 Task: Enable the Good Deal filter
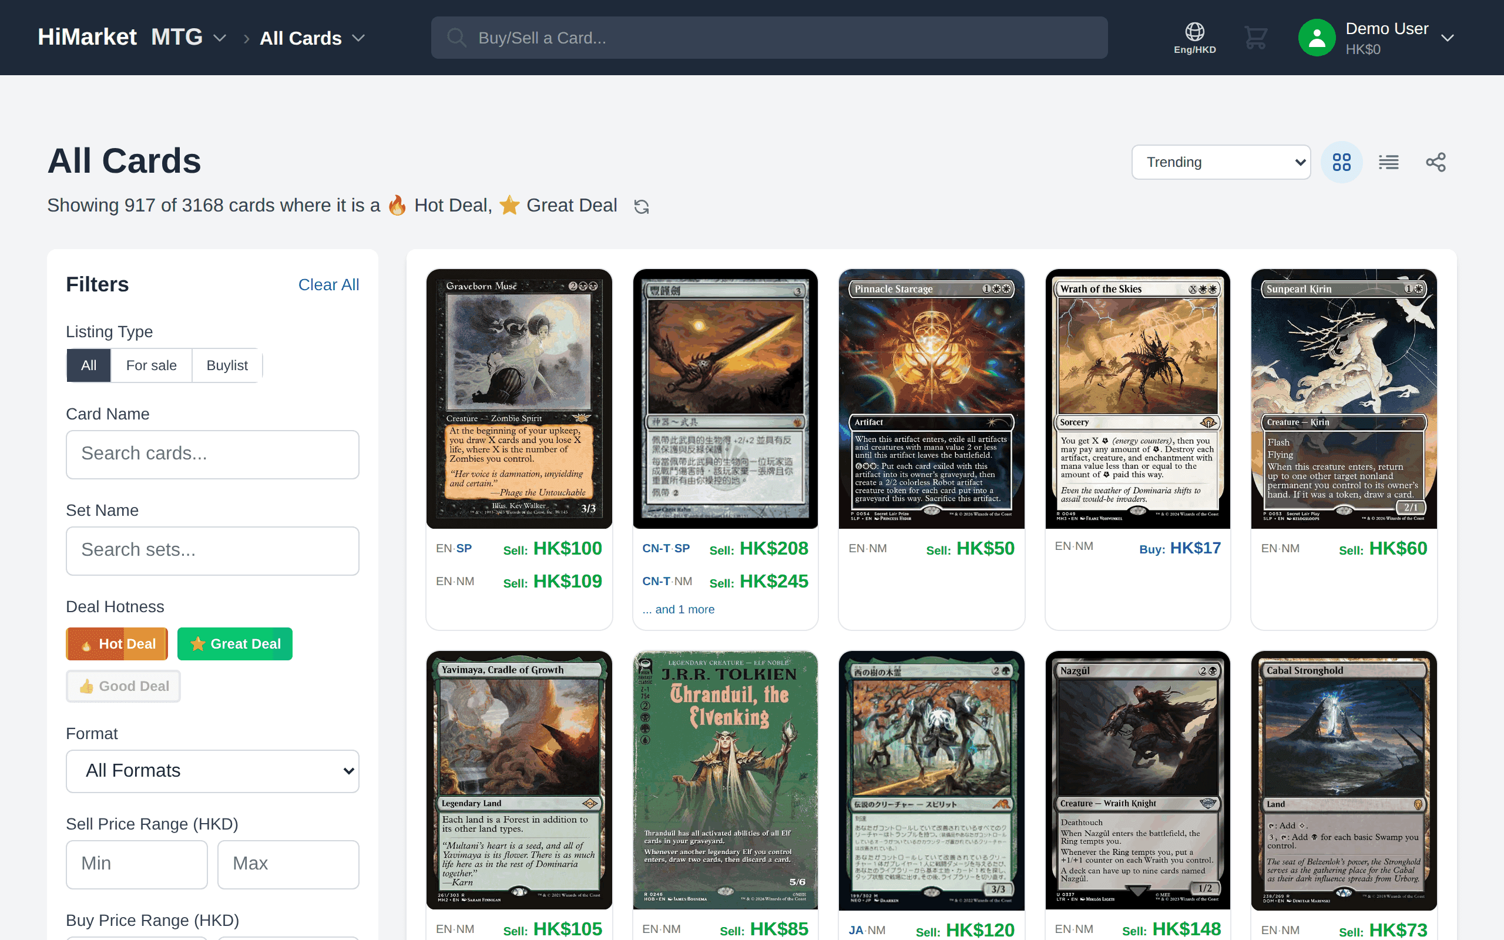(123, 686)
